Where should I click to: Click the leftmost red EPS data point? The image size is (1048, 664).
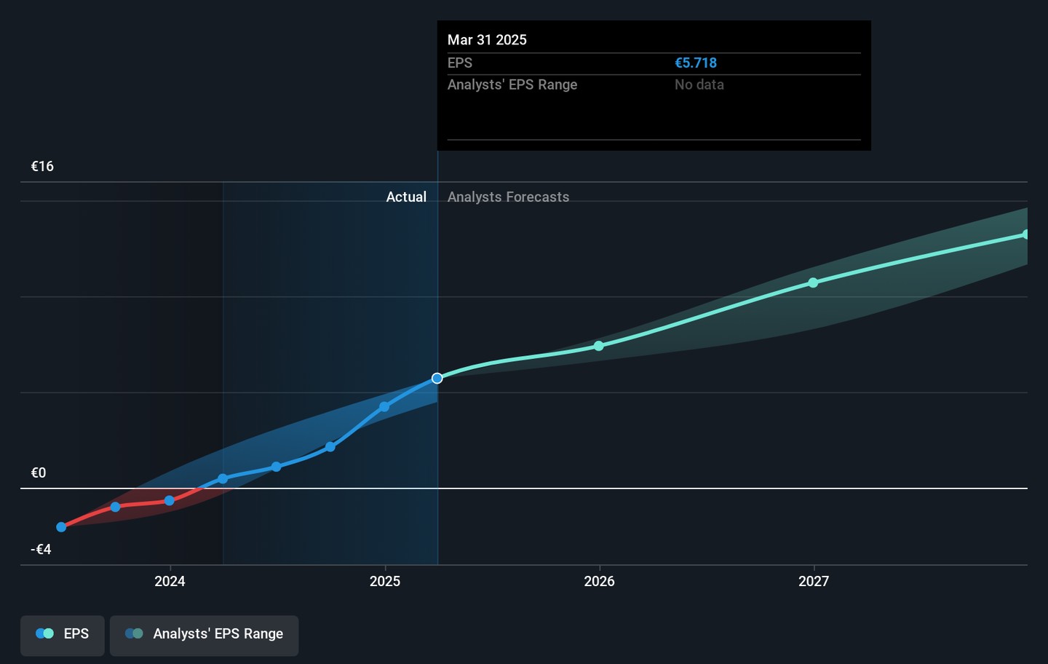click(x=61, y=527)
